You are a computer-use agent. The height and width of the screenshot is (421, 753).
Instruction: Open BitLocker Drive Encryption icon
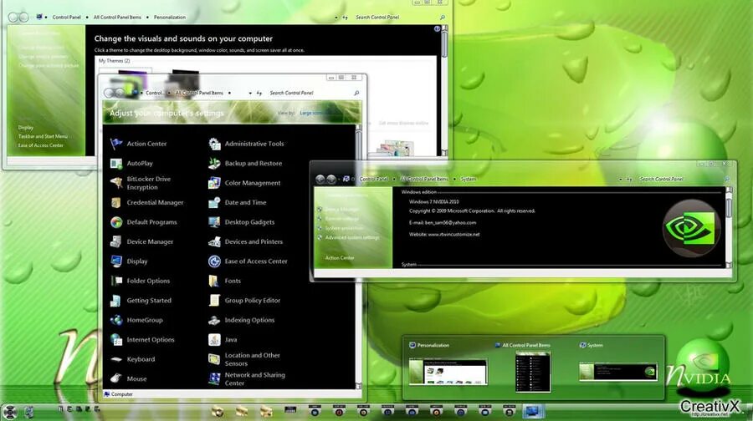click(116, 183)
